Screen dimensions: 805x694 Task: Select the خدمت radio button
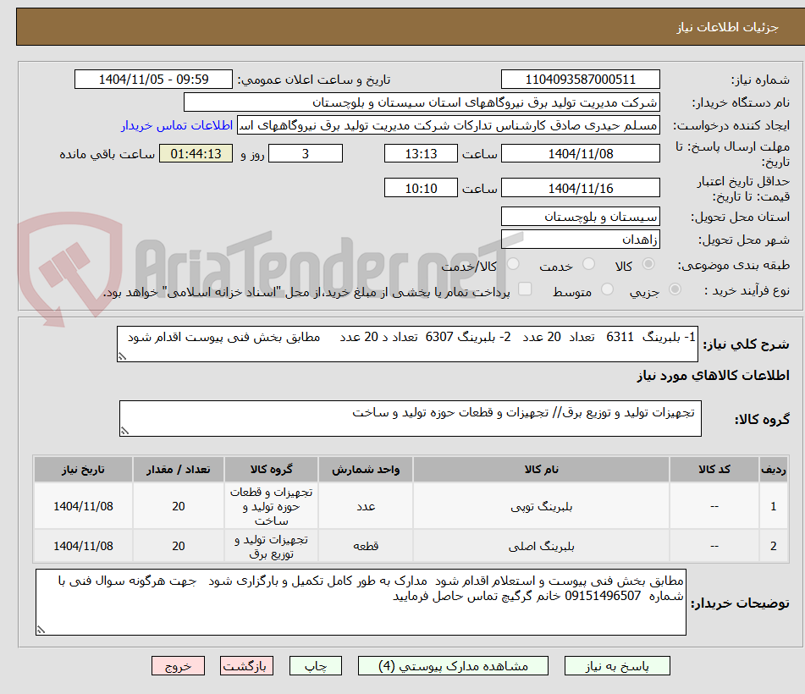pyautogui.click(x=589, y=264)
